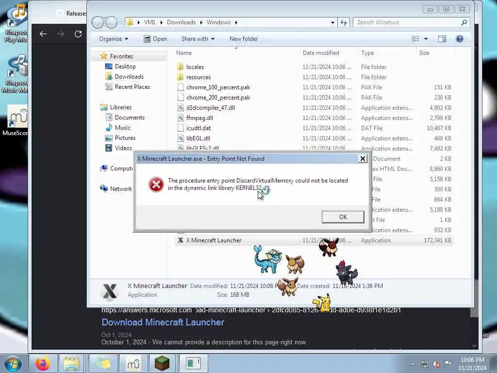Click OK in the error dialog

[x=343, y=217]
